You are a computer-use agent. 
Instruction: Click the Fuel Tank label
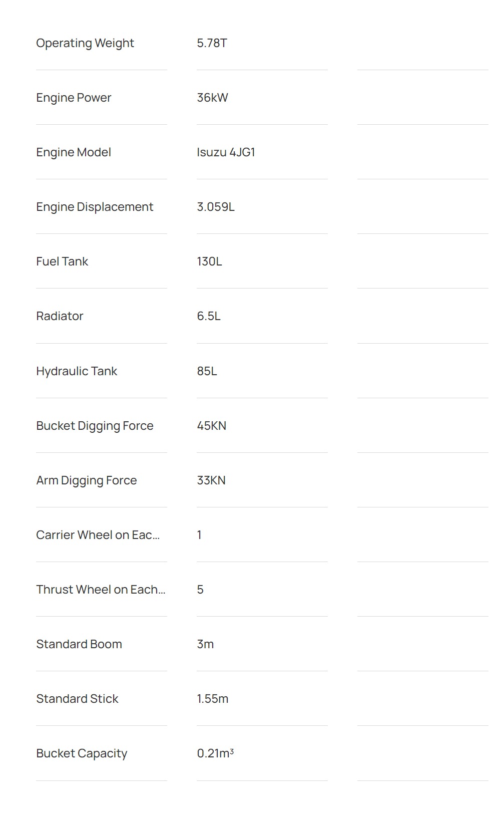tap(62, 261)
